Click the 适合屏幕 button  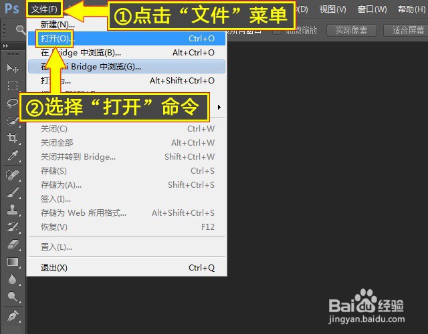click(406, 30)
